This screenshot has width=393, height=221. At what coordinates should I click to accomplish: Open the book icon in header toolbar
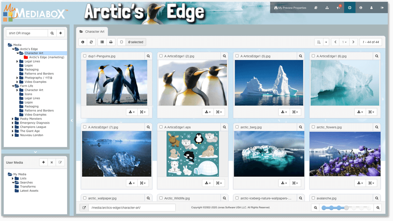coord(316,8)
